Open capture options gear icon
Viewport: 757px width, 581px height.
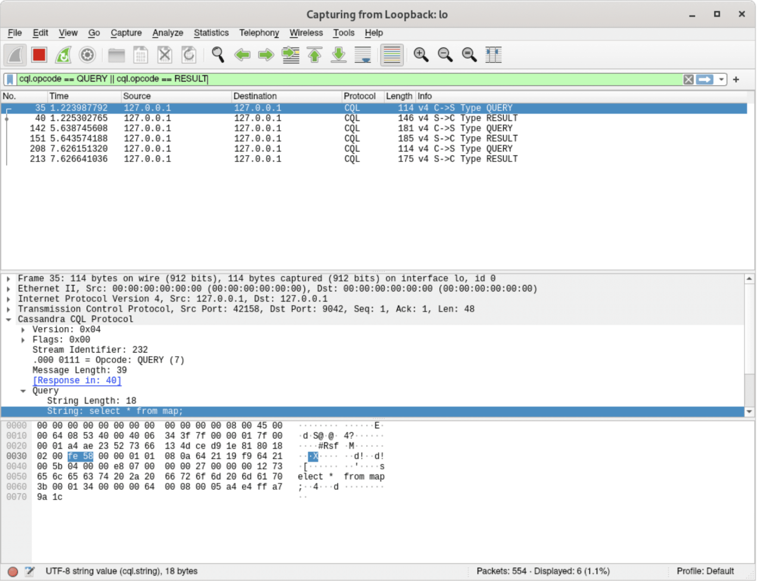coord(87,55)
